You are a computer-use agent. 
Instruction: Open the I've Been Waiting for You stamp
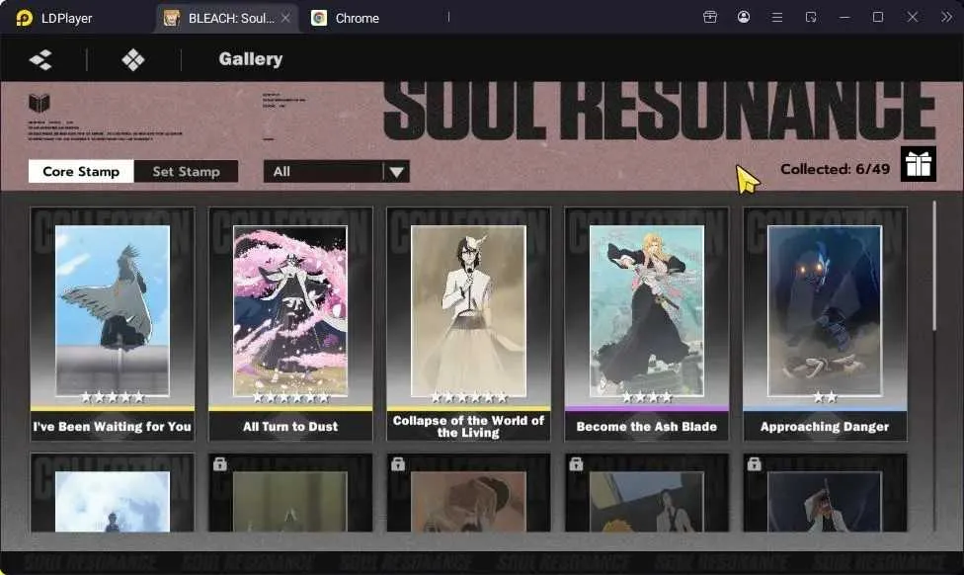point(113,324)
